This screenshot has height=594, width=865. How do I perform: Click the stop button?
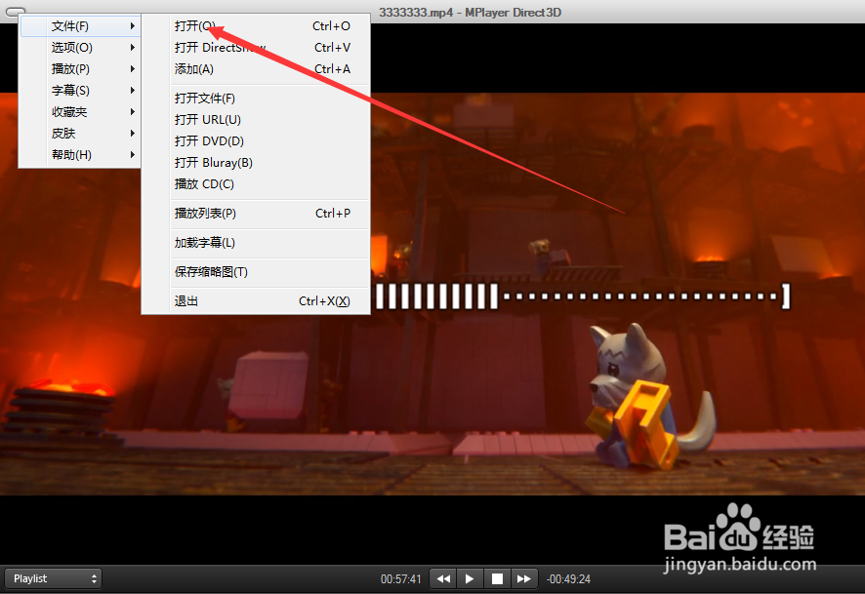[497, 578]
